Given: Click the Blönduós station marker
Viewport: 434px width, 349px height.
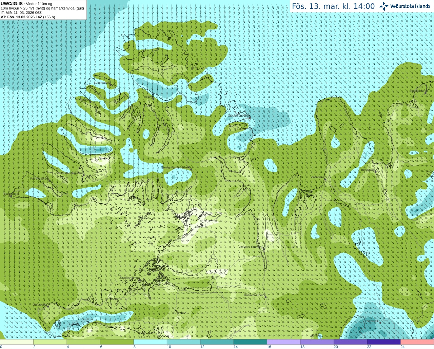Looking at the screenshot, I should tap(325, 180).
